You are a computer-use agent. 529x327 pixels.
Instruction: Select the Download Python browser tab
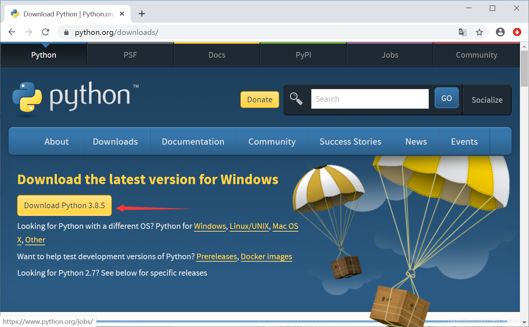[x=67, y=14]
